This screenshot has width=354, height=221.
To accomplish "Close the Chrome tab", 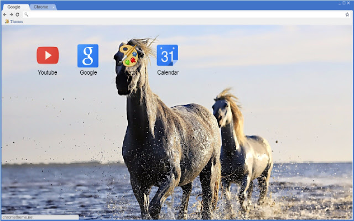I will (53, 7).
